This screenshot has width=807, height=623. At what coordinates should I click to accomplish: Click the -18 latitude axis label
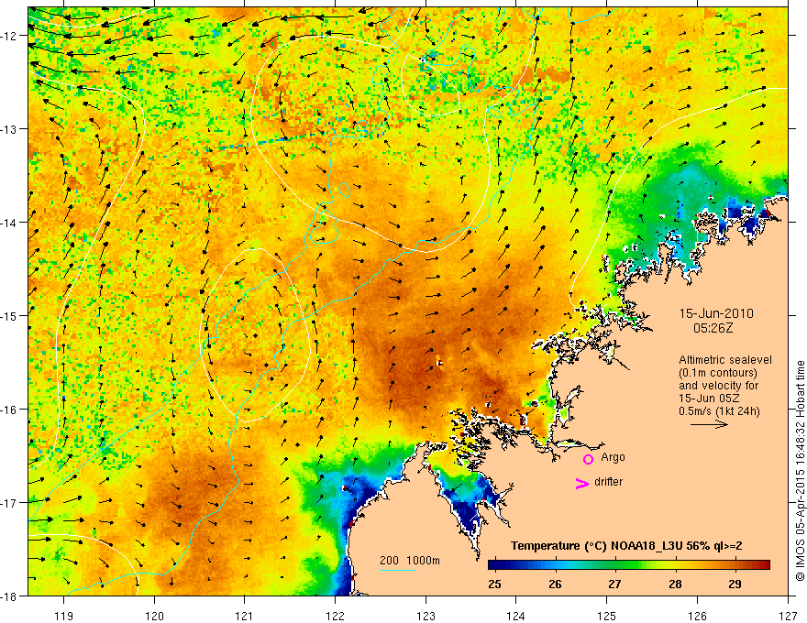[x=9, y=596]
